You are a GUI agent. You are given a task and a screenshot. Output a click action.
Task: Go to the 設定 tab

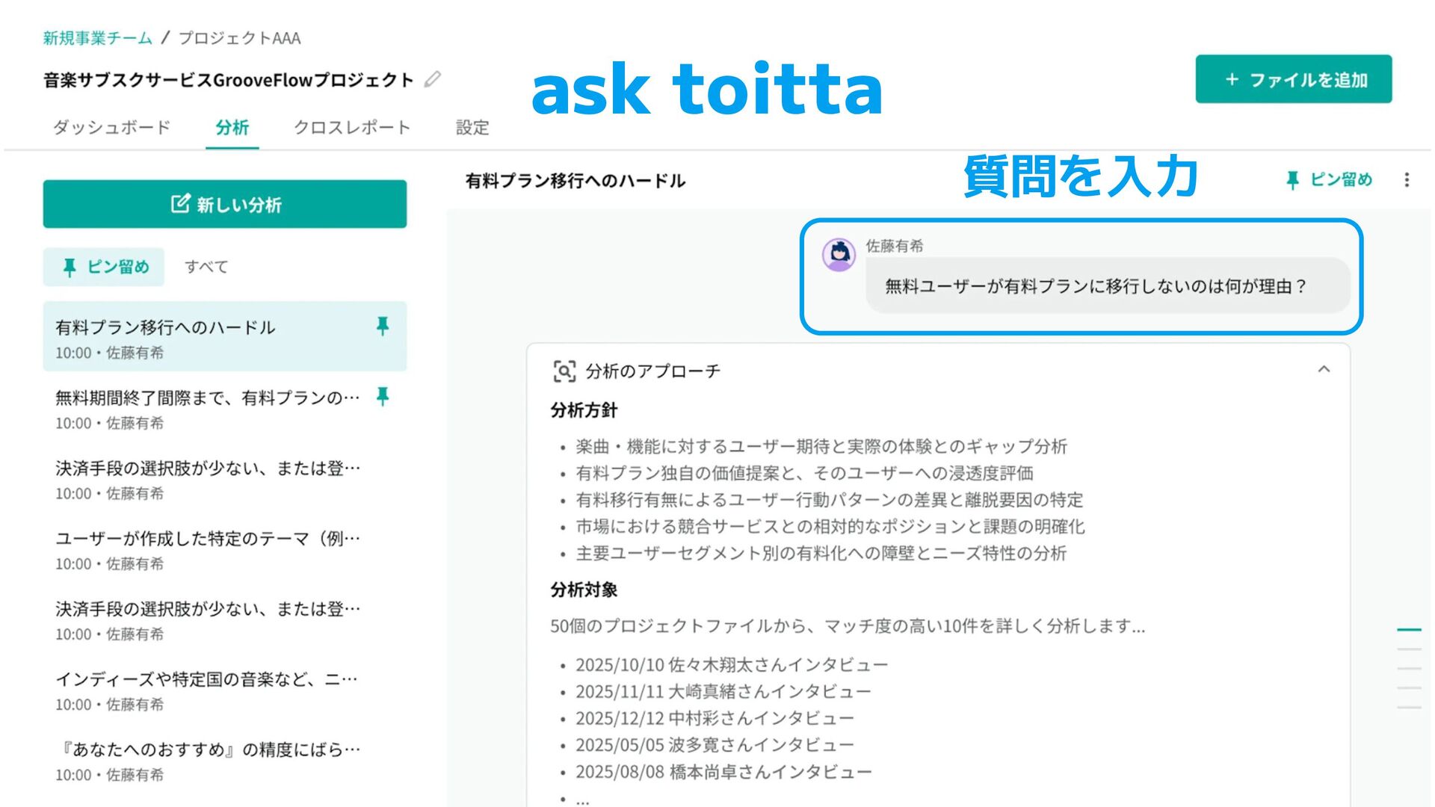(472, 128)
